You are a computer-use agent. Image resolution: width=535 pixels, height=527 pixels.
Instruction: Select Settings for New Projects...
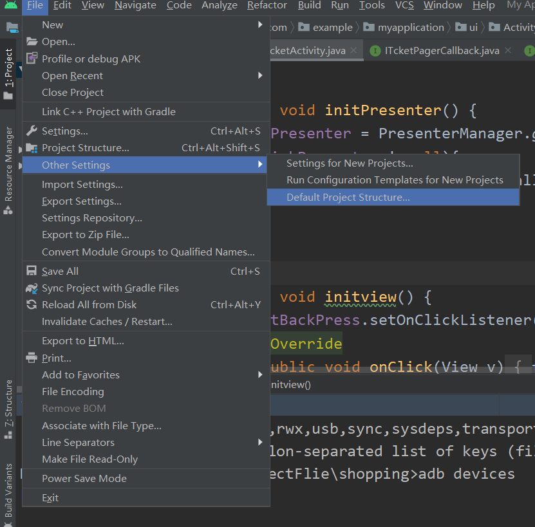(393, 163)
